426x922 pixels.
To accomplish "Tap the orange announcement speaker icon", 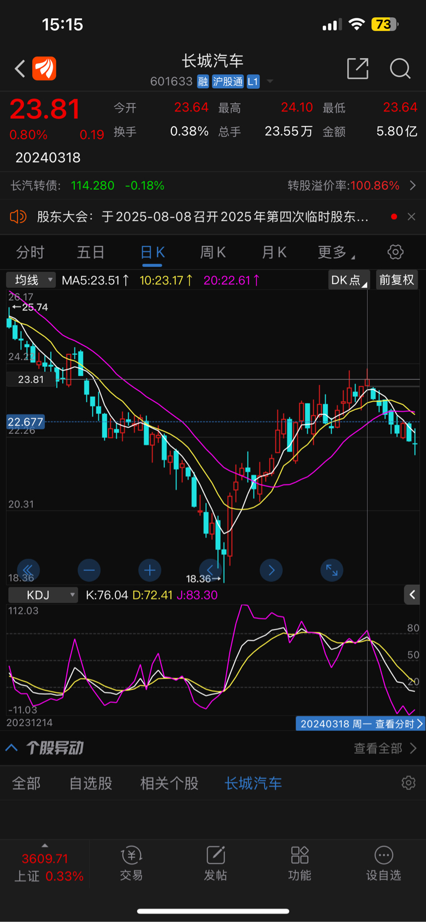I will 18,216.
